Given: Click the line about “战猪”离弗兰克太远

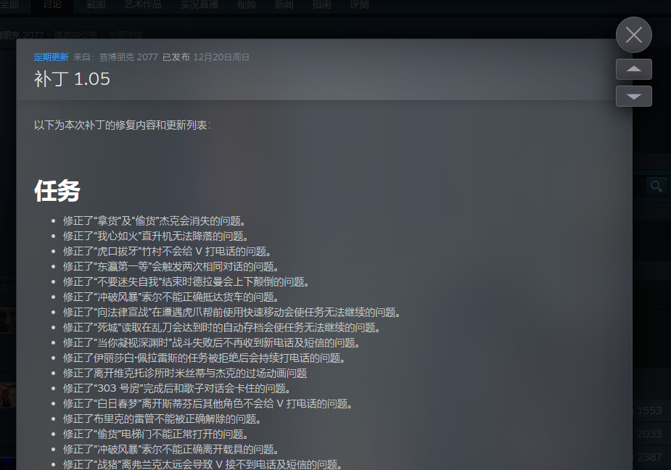Looking at the screenshot, I should (203, 464).
